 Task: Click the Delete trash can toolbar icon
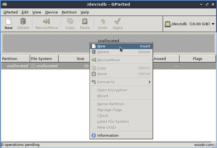tap(23, 21)
